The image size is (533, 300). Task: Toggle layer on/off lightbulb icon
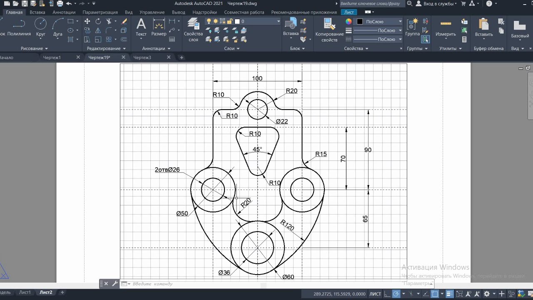(209, 21)
